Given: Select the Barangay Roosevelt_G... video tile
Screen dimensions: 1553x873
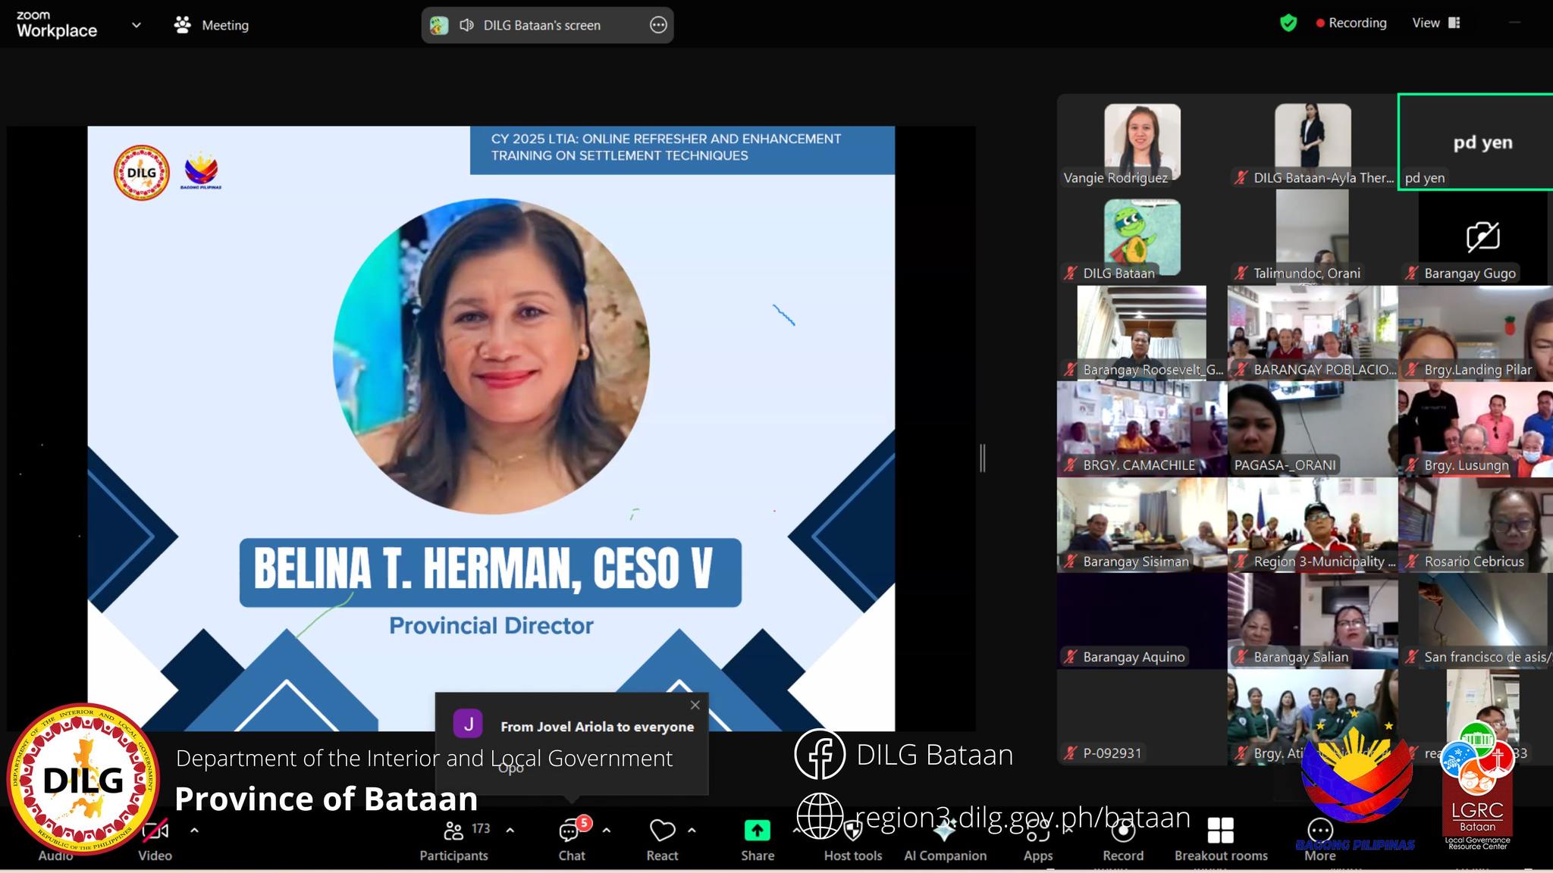Looking at the screenshot, I should tap(1142, 333).
